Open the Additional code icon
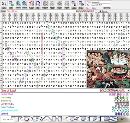 [45, 4]
